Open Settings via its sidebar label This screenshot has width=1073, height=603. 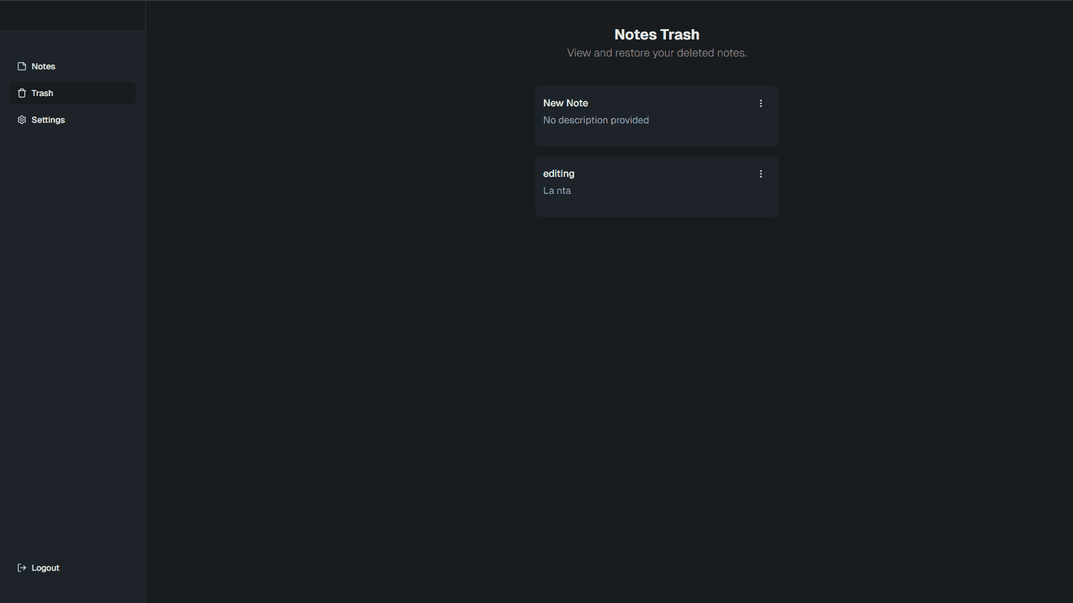pos(48,120)
